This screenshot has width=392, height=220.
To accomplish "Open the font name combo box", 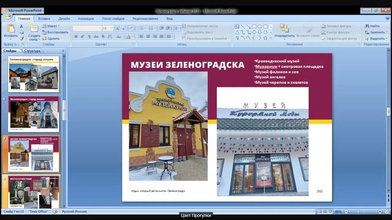I will [x=87, y=28].
